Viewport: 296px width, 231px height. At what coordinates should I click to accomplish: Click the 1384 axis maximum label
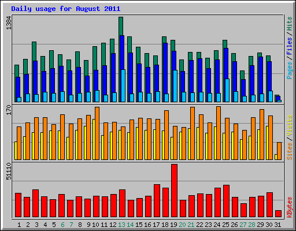click(x=9, y=23)
